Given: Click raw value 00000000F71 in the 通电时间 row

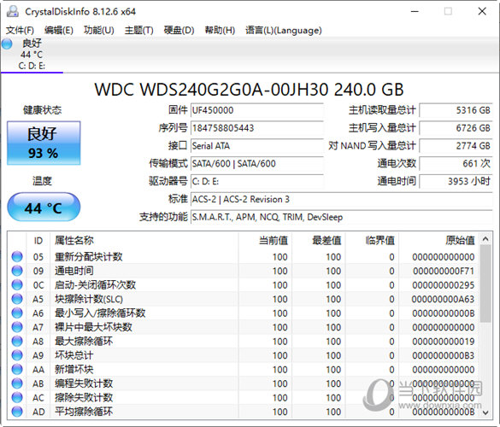Looking at the screenshot, I should [x=444, y=271].
